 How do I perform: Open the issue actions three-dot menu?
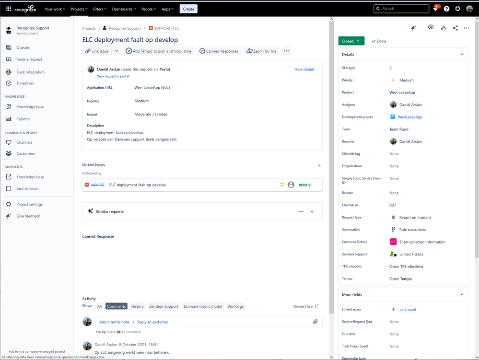(x=466, y=28)
